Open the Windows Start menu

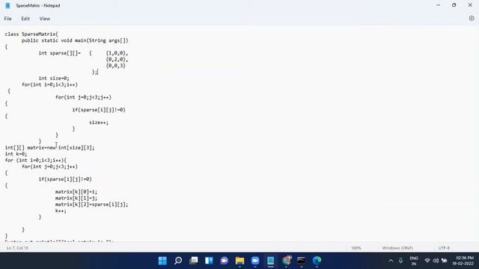tap(162, 261)
